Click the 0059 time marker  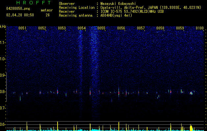coord(180,28)
